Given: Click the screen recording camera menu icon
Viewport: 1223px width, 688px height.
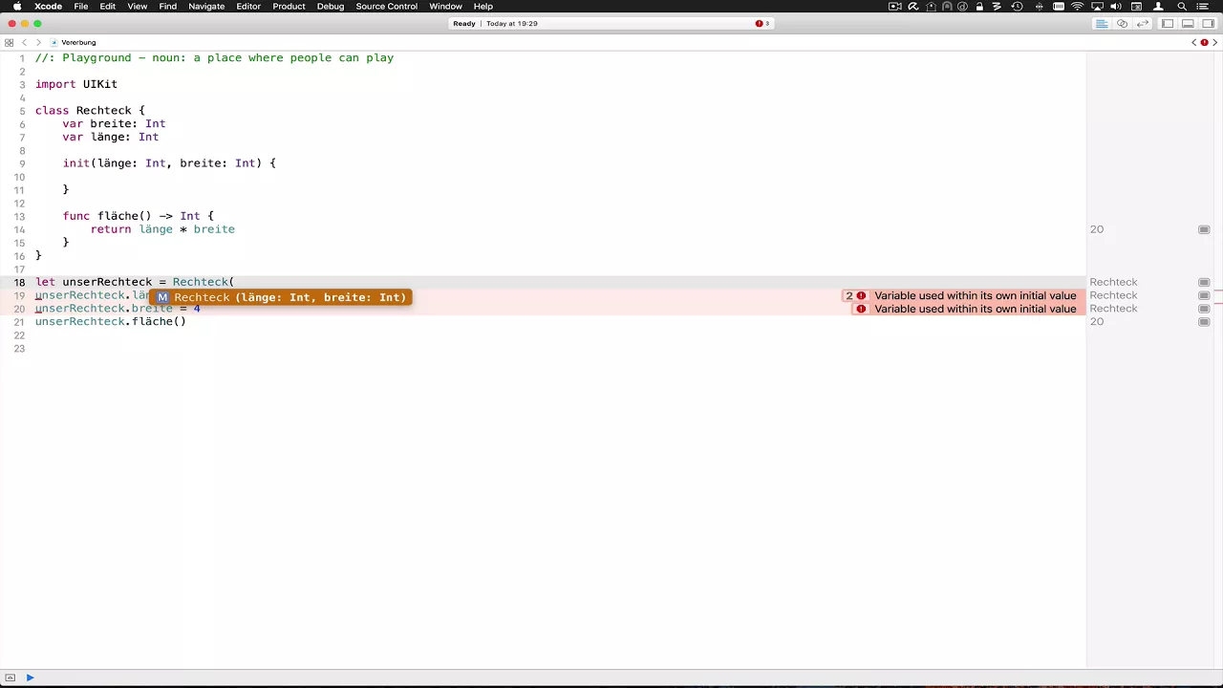Looking at the screenshot, I should [894, 7].
